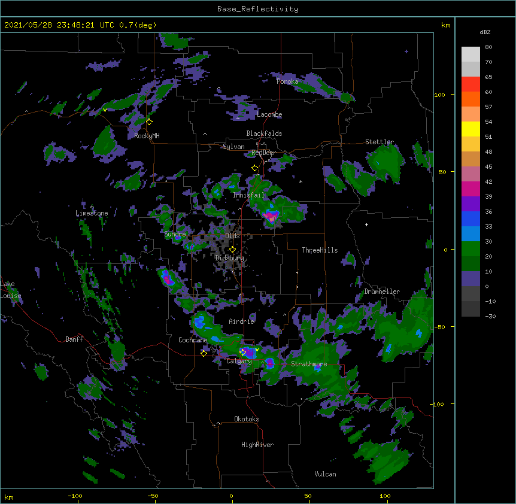Click the white plus marker east of ThreeHills
Image resolution: width=516 pixels, height=504 pixels.
pyautogui.click(x=366, y=224)
